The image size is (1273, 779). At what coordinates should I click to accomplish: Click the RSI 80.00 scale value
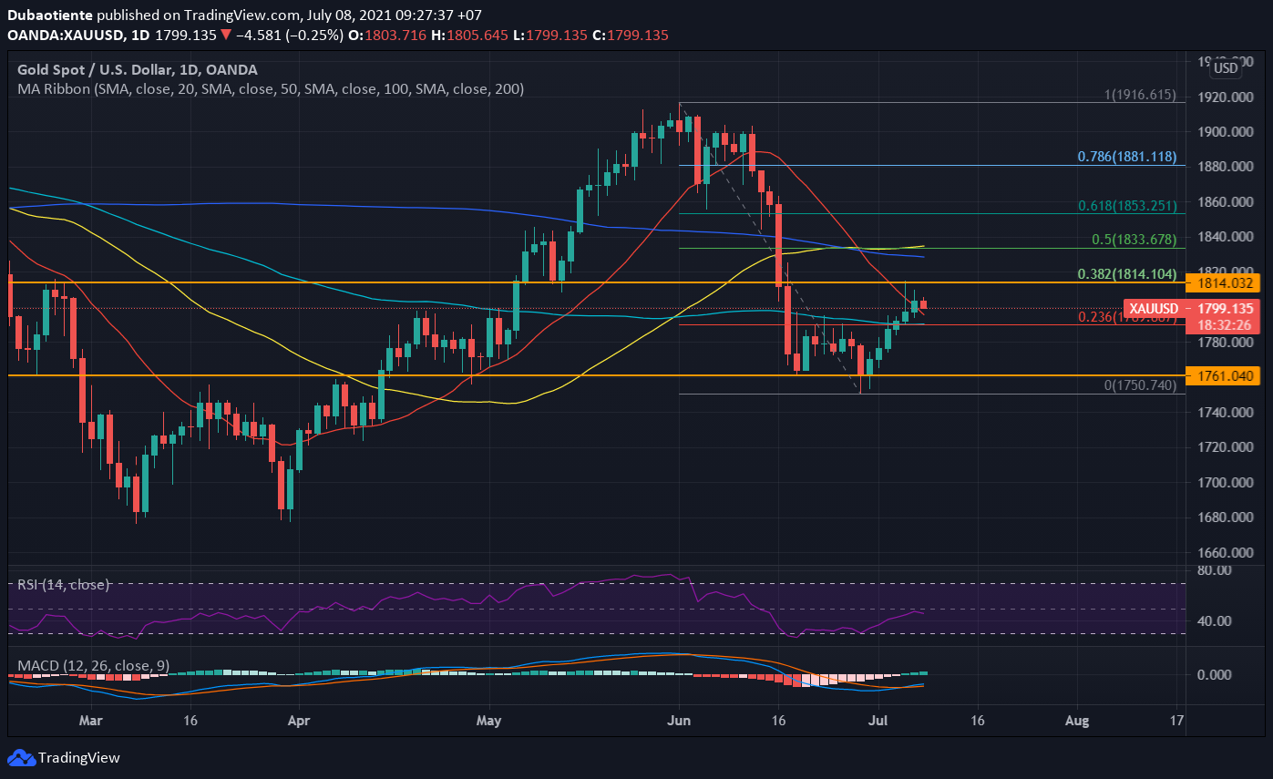1215,569
